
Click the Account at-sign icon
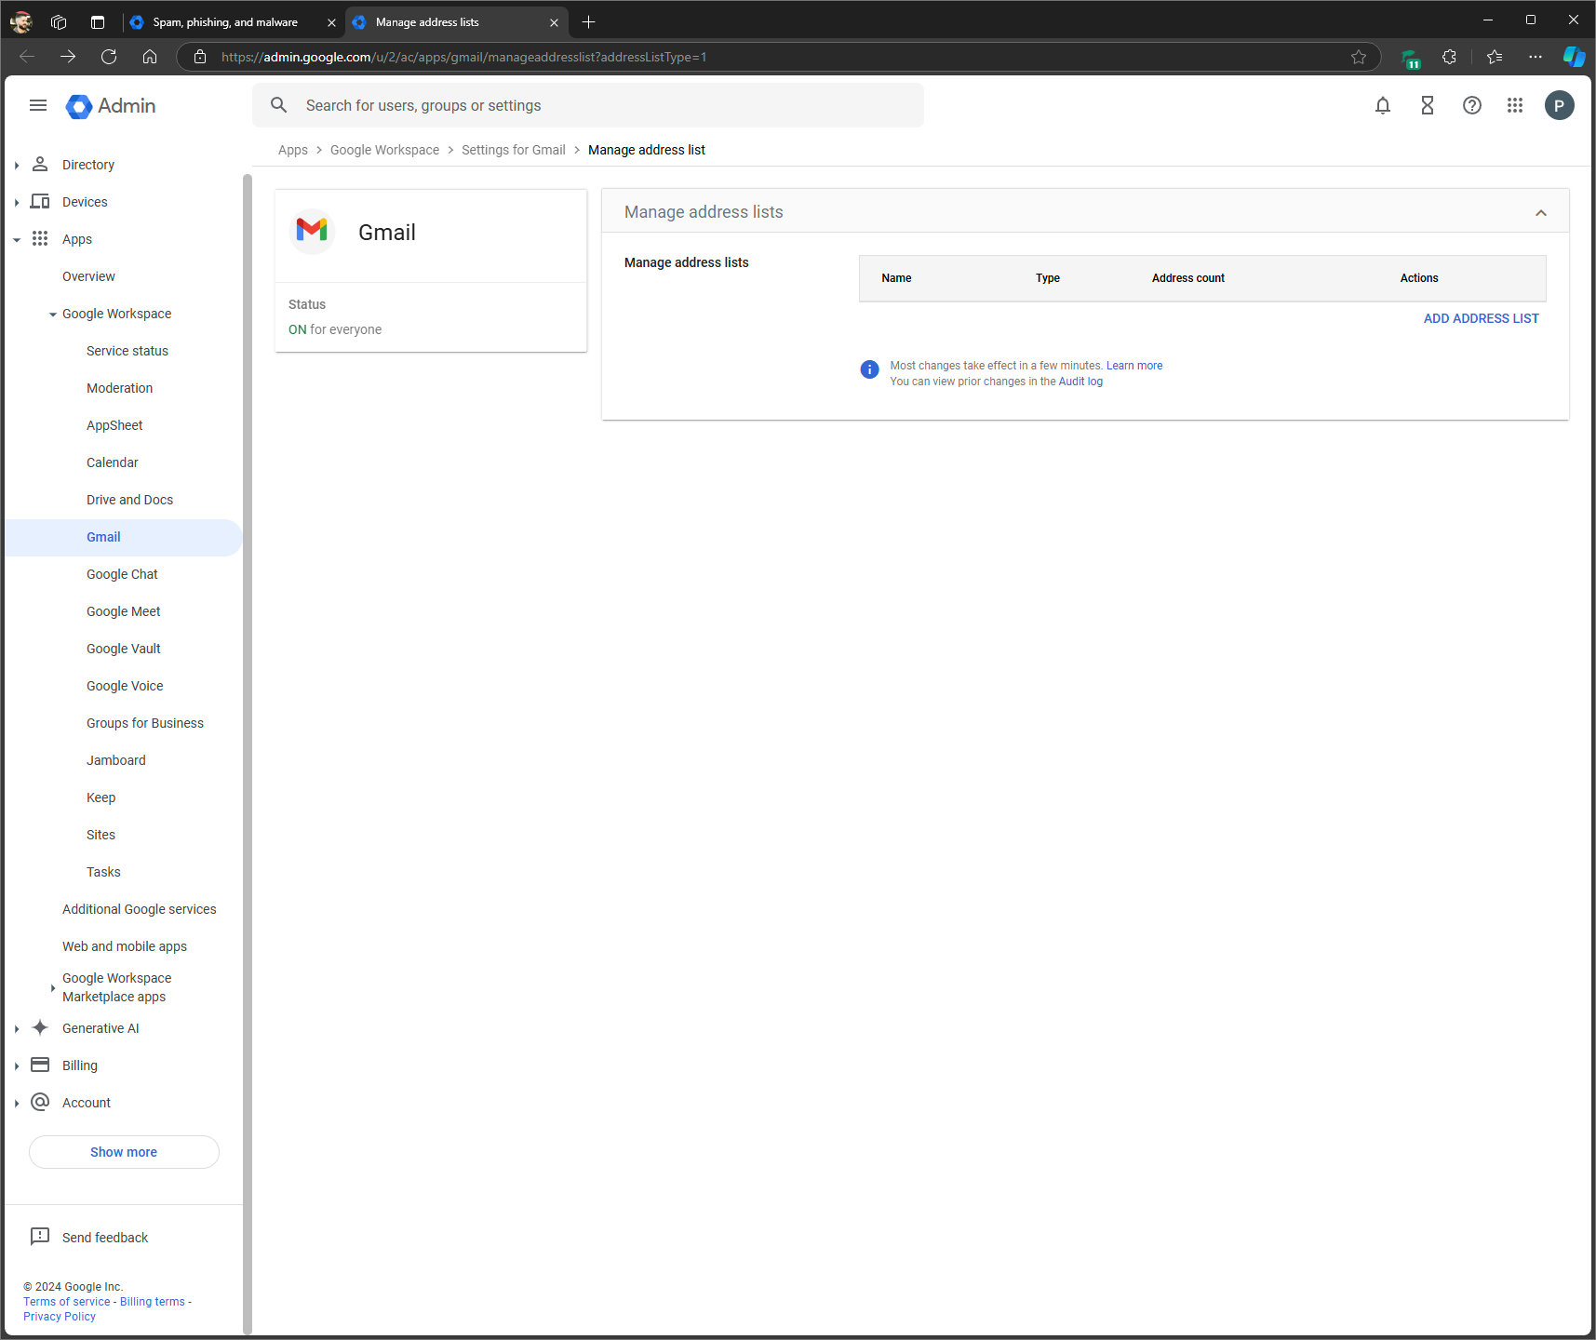pyautogui.click(x=40, y=1102)
